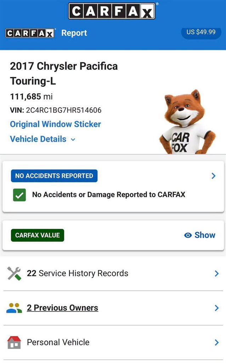
Task: Select the green CARFAX VALUE badge
Action: click(38, 235)
